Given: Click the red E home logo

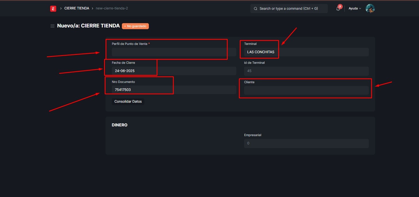Looking at the screenshot, I should point(53,9).
